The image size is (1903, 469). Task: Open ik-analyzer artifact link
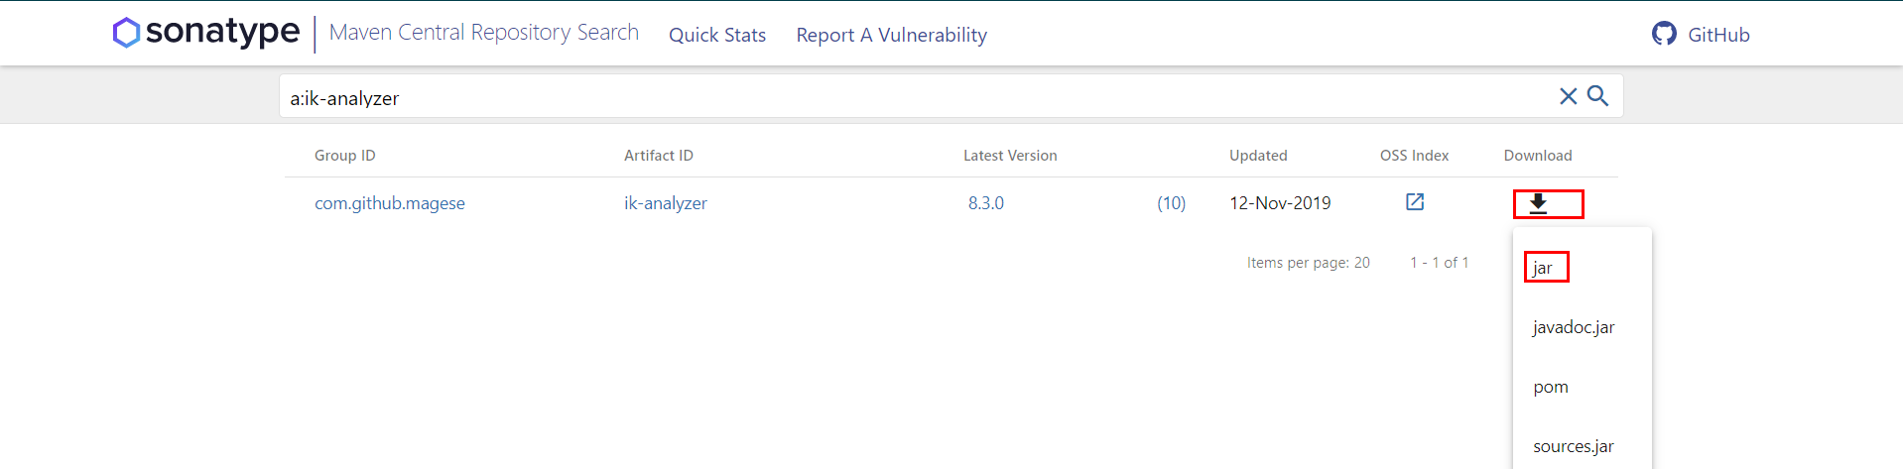point(666,203)
